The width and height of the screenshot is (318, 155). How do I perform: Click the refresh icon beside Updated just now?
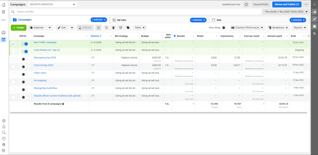coord(246,4)
